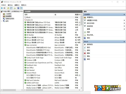Select the Connected User Experiences and Tel.. rule

point(52,63)
